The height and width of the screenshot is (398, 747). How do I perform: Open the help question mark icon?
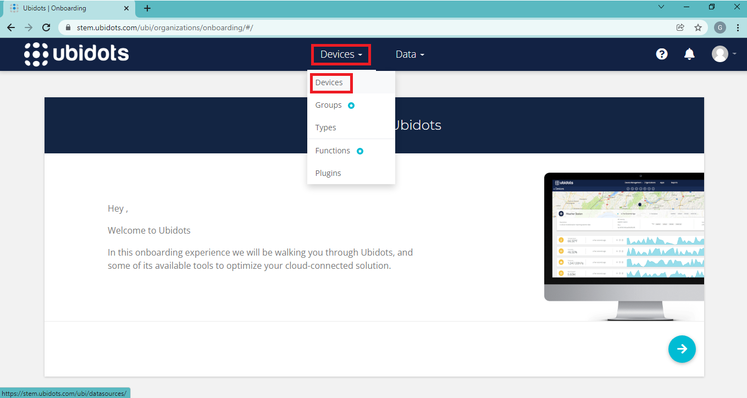pos(662,54)
